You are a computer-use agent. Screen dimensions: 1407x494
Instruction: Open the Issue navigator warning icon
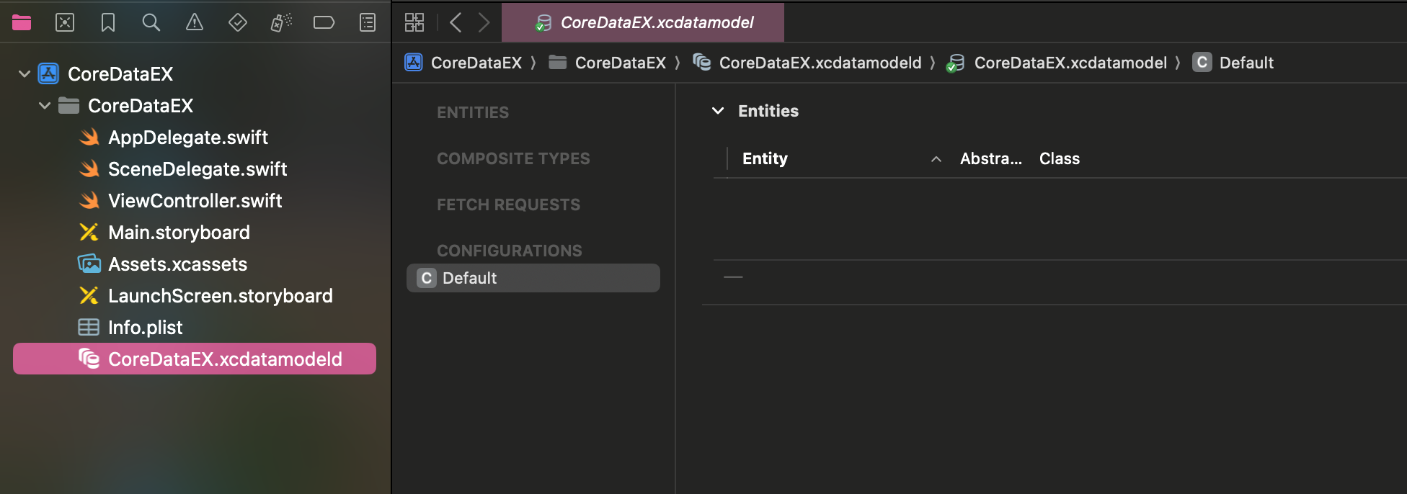point(195,22)
